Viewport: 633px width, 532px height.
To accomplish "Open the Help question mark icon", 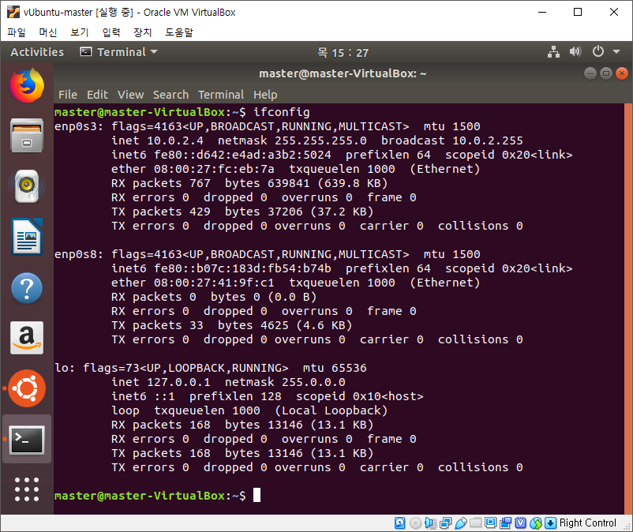I will 27,288.
